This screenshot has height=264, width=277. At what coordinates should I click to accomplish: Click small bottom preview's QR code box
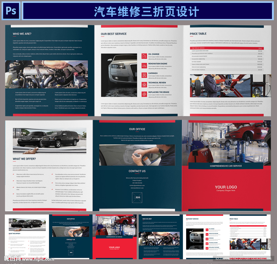pyautogui.click(x=71, y=253)
